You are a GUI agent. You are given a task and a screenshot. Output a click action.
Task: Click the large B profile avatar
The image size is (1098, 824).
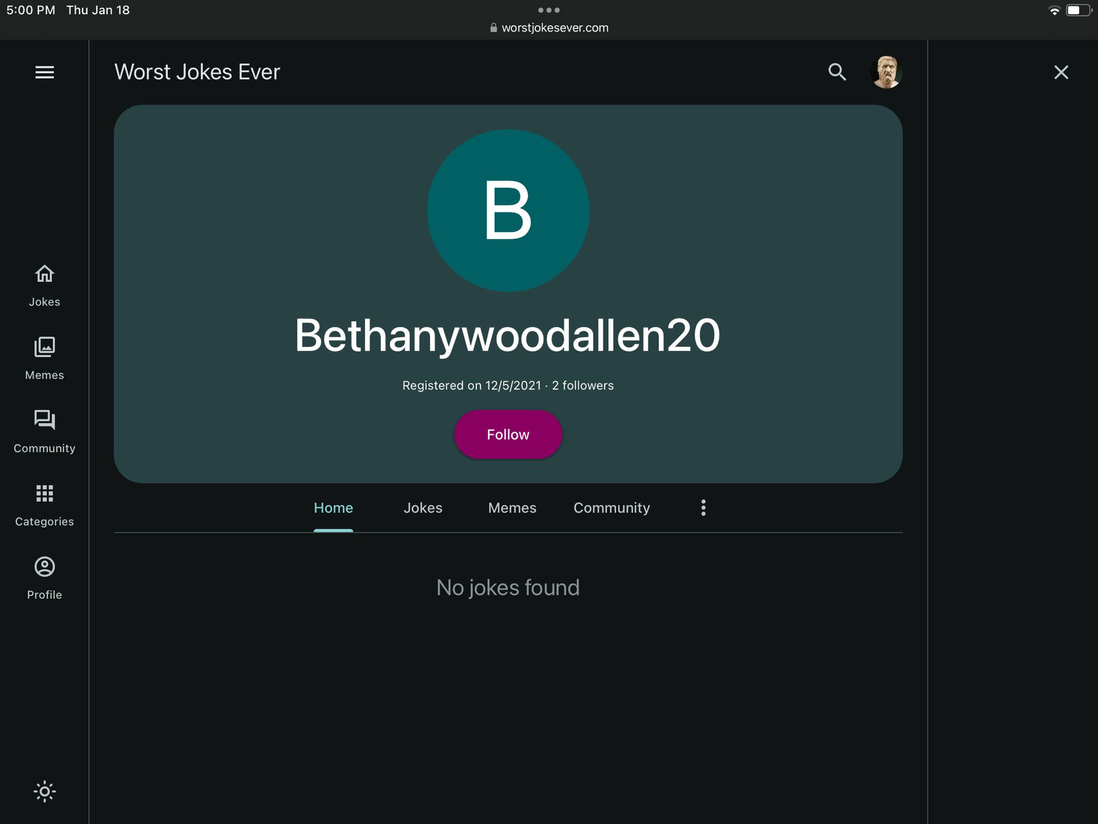(508, 211)
